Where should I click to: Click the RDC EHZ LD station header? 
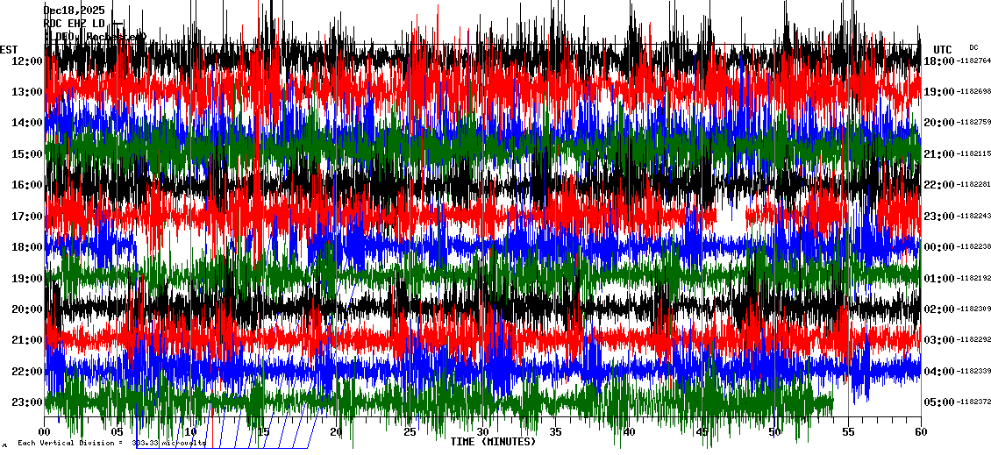coord(74,23)
